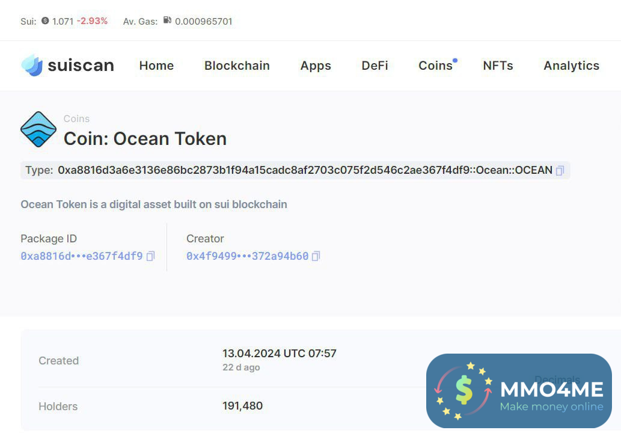Copy the coin Type address
The width and height of the screenshot is (621, 436).
(560, 170)
